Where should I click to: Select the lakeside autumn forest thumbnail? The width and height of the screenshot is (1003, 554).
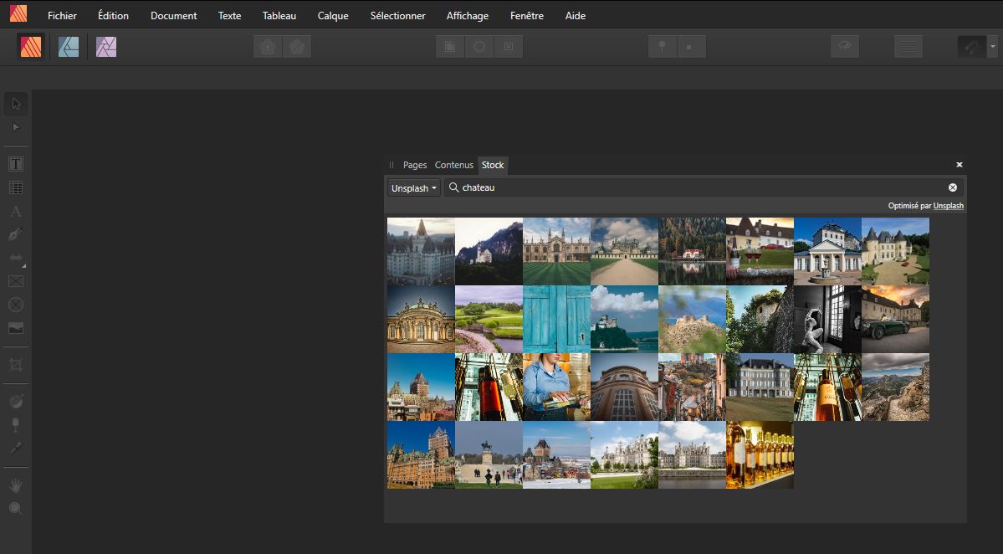(x=692, y=251)
